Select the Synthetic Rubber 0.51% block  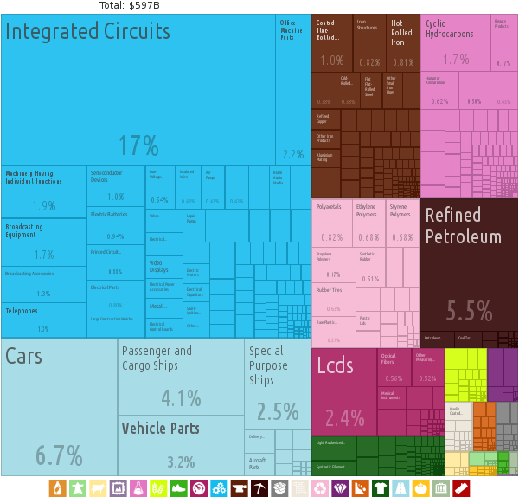[x=371, y=267]
